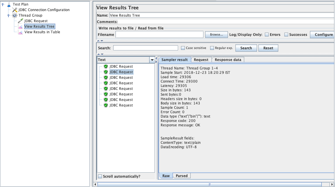Click the Browse button for results file

(216, 34)
